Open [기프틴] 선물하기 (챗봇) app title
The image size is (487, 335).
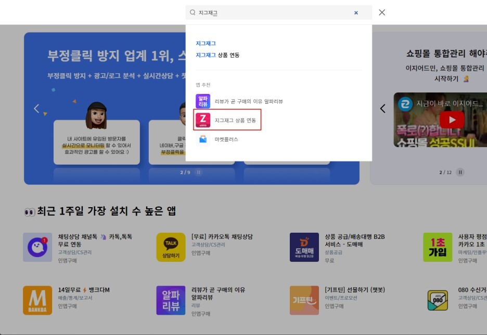[x=355, y=290]
